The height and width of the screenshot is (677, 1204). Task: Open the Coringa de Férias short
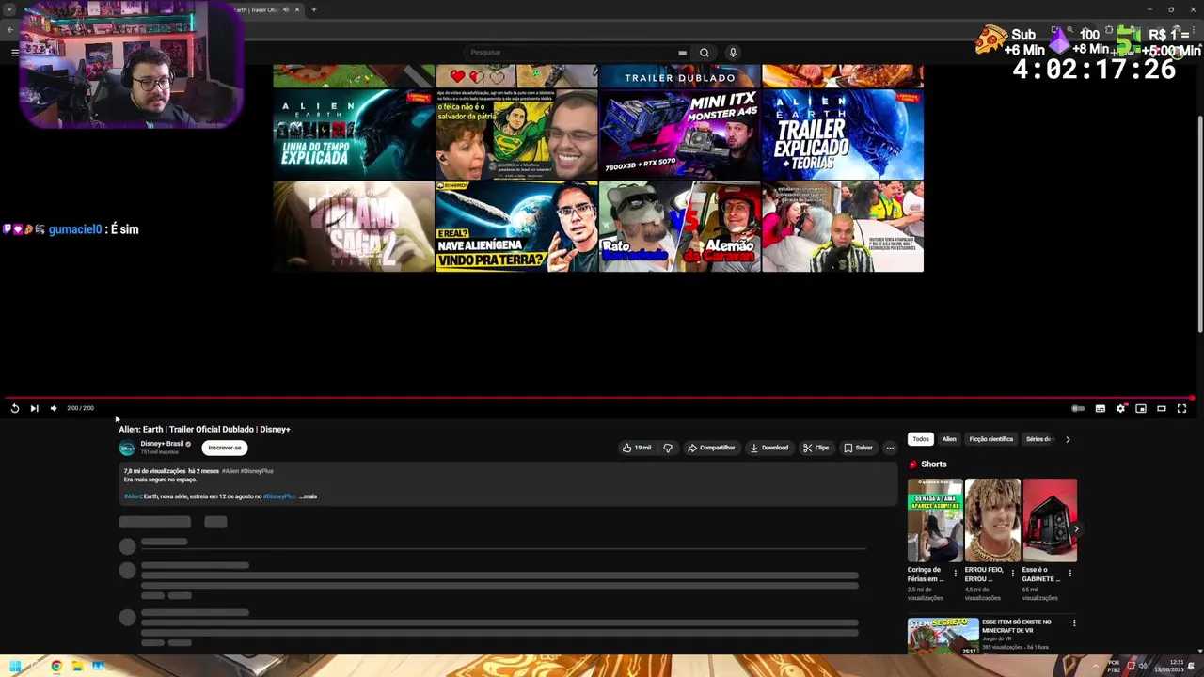935,520
